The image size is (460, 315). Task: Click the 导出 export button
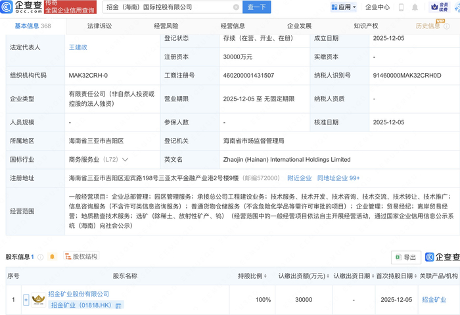coord(405,257)
